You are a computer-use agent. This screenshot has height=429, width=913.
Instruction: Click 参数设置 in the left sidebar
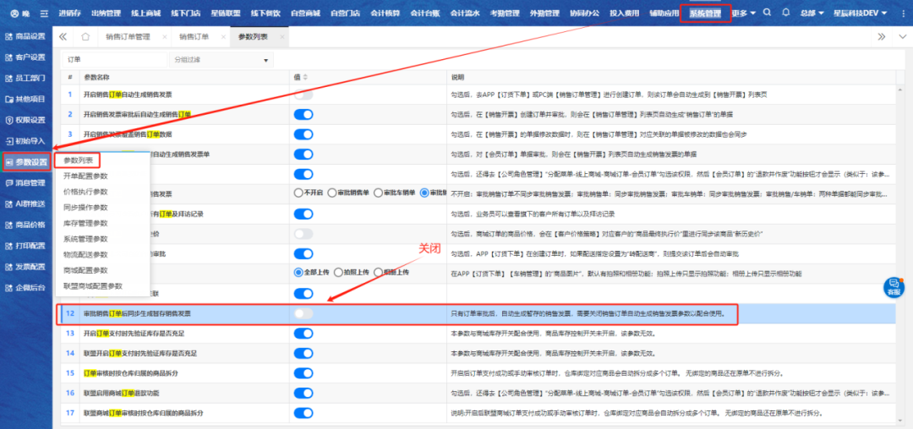(25, 161)
